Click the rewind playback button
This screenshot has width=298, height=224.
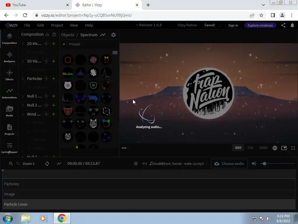144,164
